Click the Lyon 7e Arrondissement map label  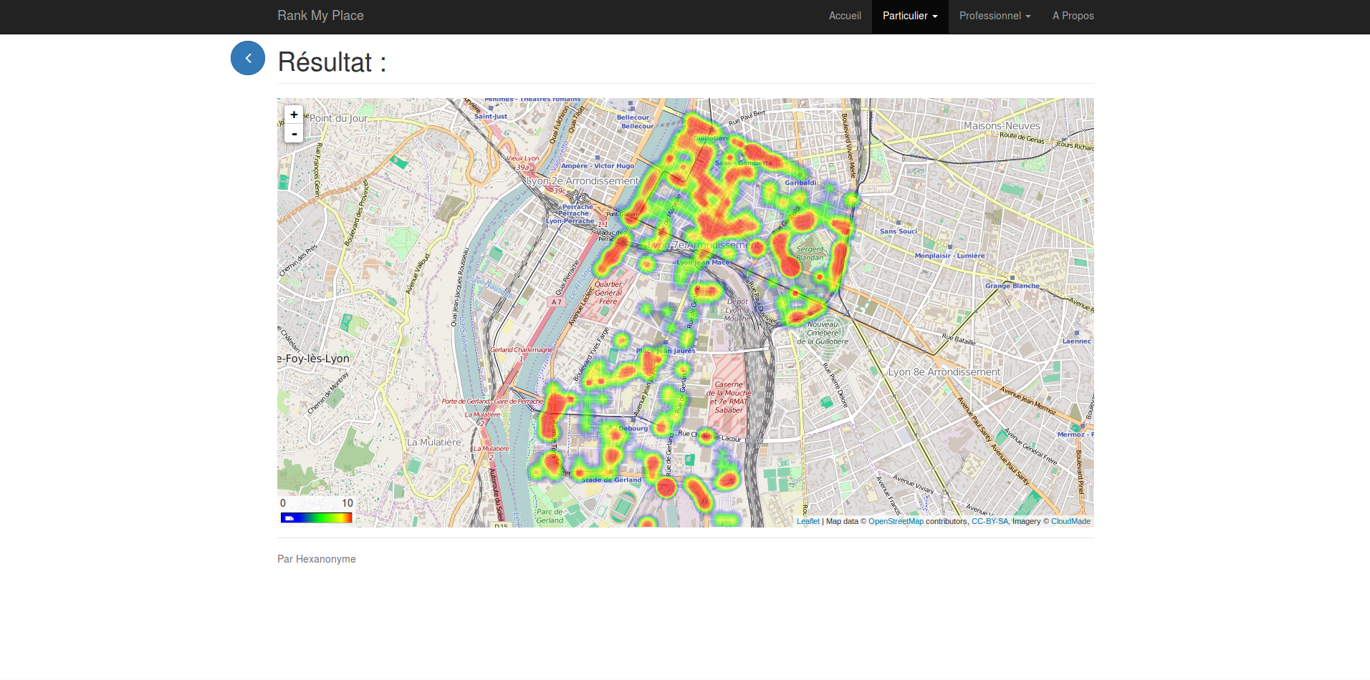click(704, 245)
